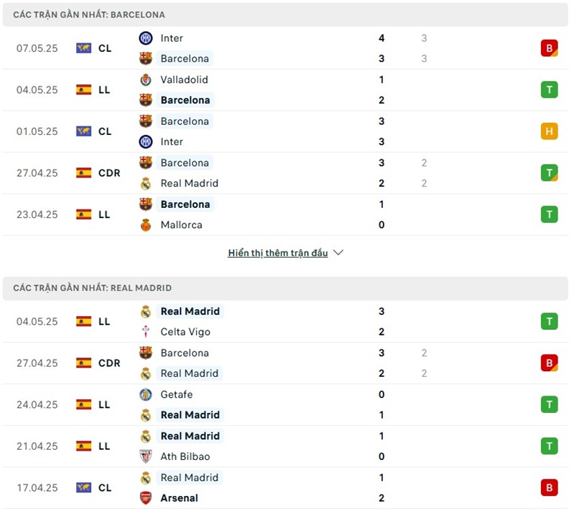Image resolution: width=577 pixels, height=509 pixels.
Task: Expand more matches with "Hiển thị thêm trận đấu"
Action: pyautogui.click(x=278, y=253)
